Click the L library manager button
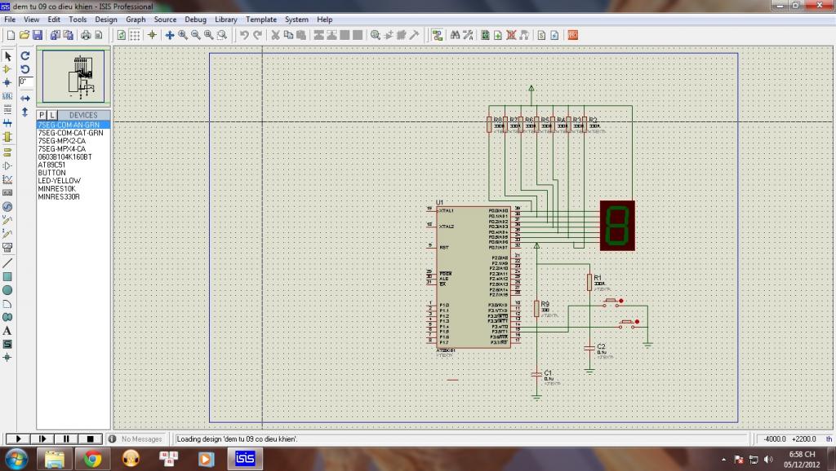Screen dimensions: 836x471 [51, 115]
